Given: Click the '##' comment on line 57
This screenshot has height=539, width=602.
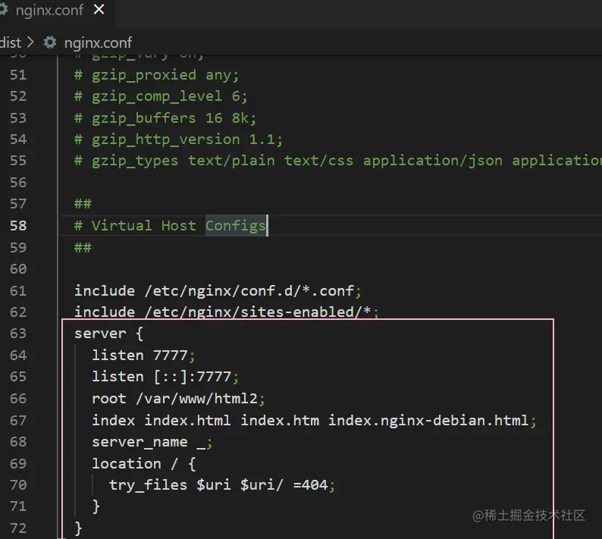Looking at the screenshot, I should click(83, 204).
